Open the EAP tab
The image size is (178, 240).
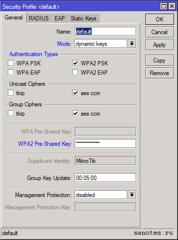[x=59, y=18]
